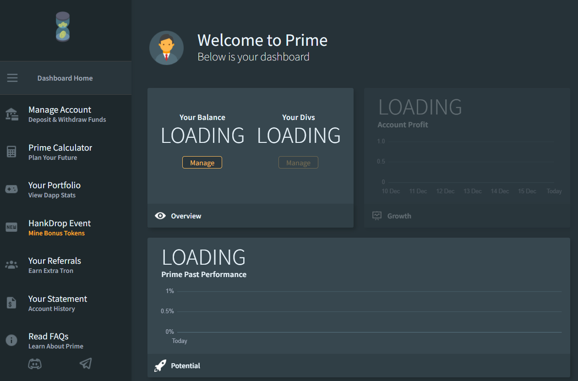
Task: Click the hamburger menu icon
Action: 12,78
